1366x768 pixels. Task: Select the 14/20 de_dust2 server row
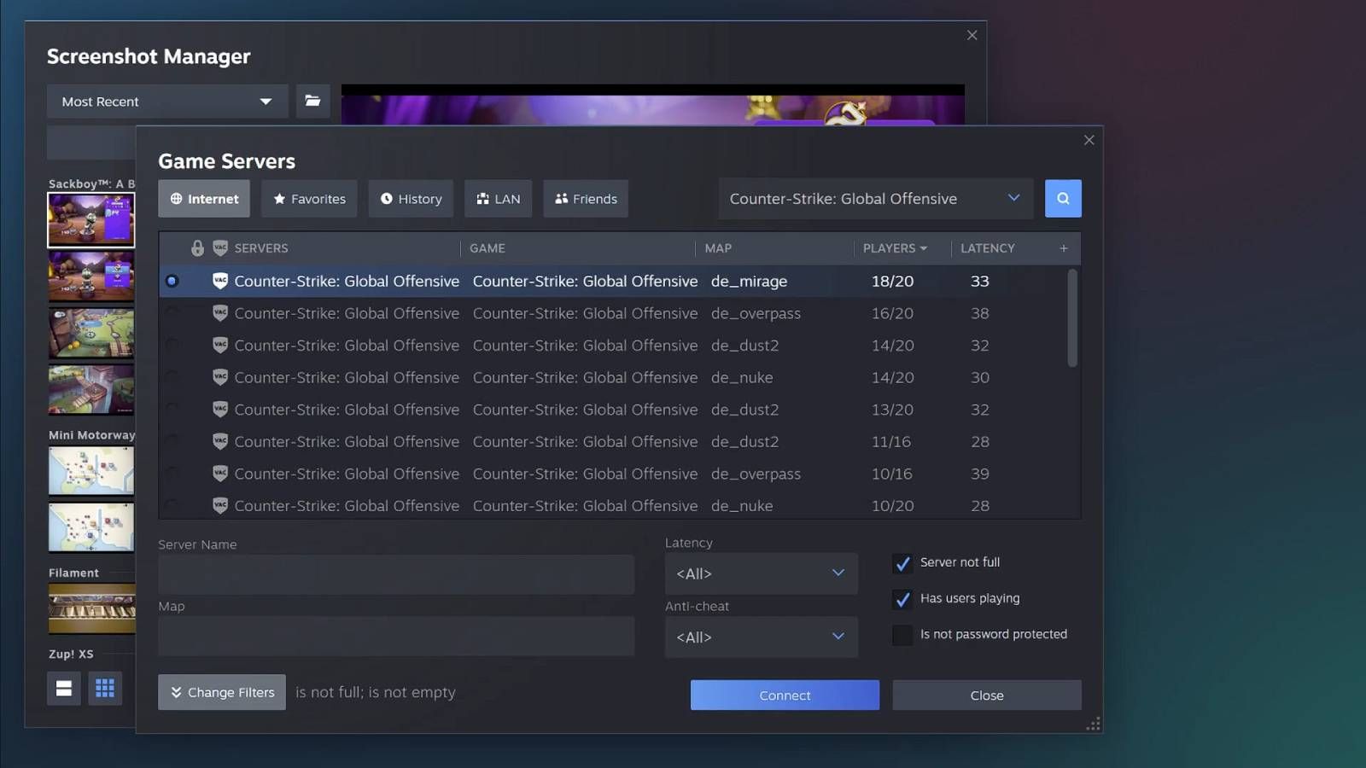pos(613,346)
